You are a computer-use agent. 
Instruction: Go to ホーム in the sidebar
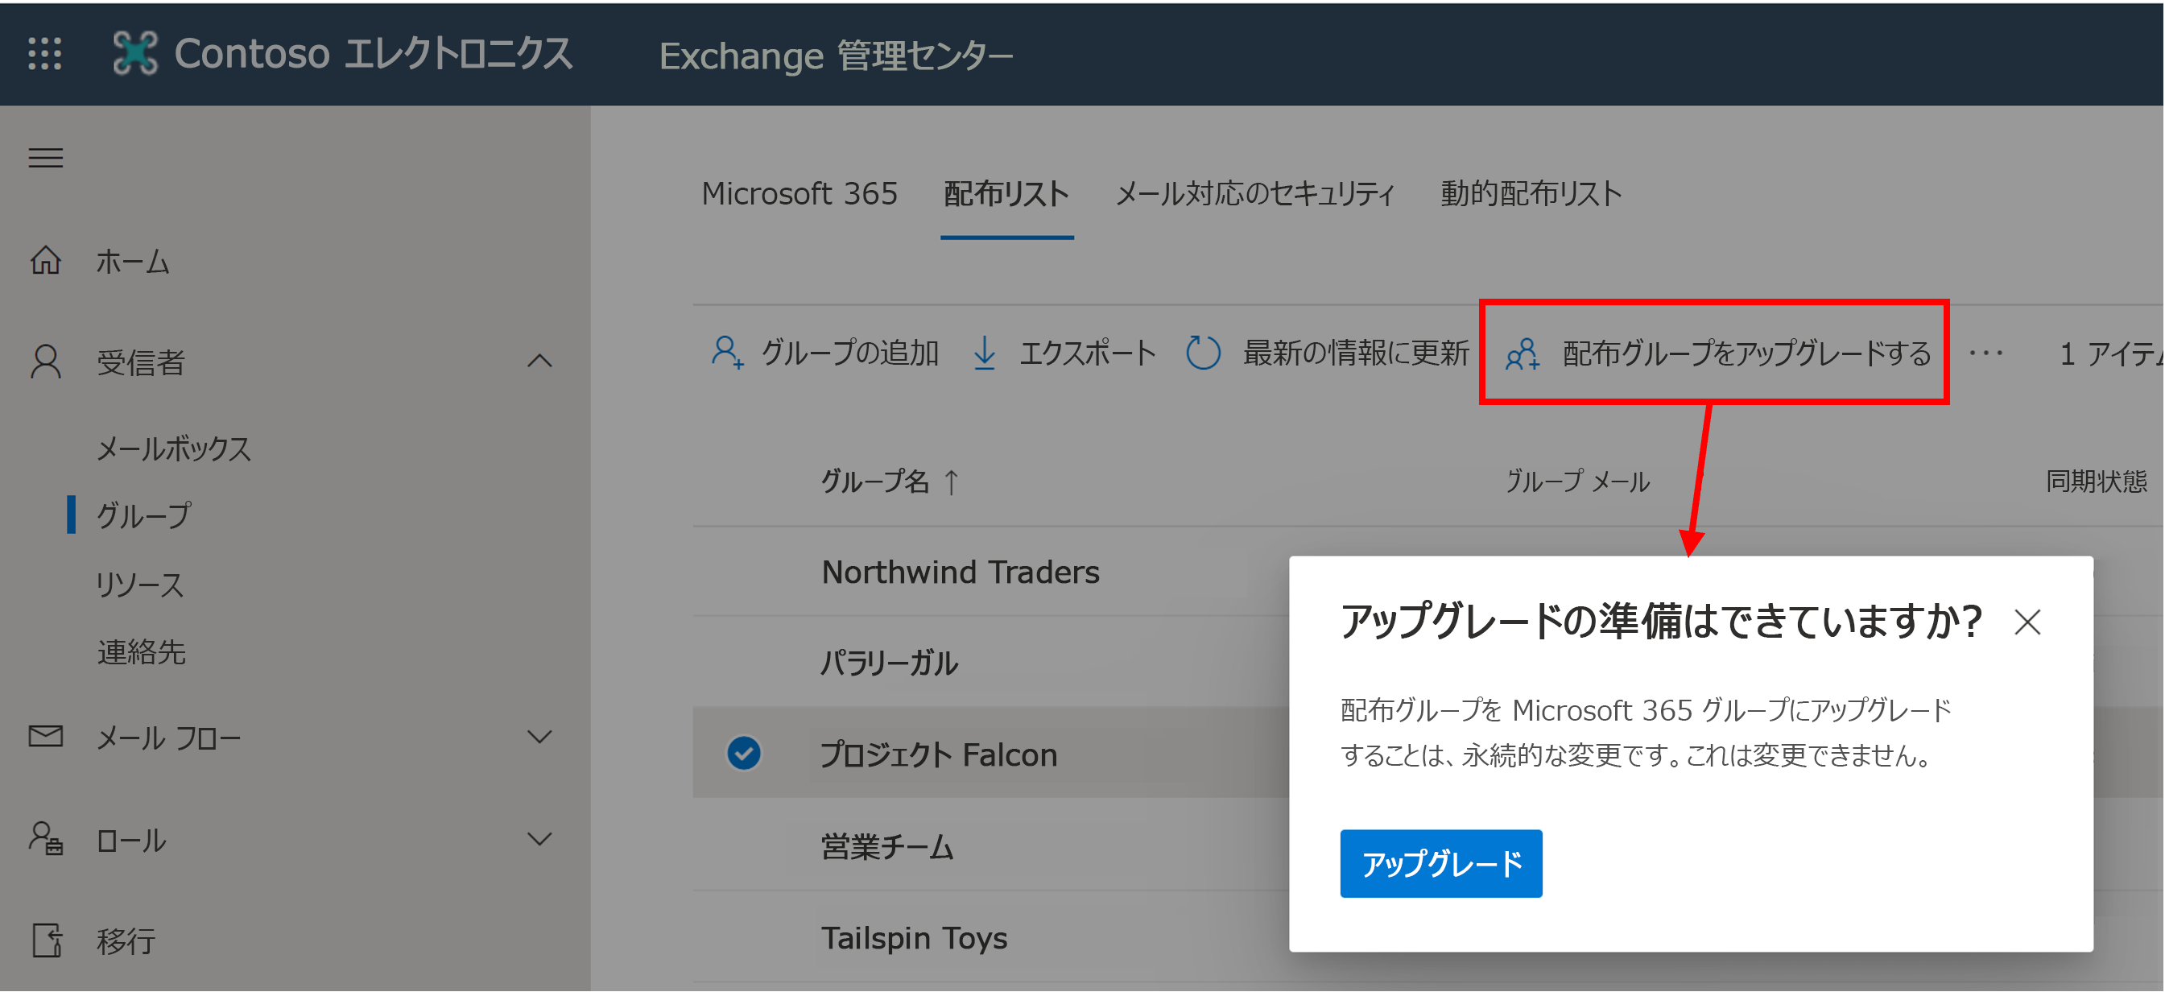134,262
